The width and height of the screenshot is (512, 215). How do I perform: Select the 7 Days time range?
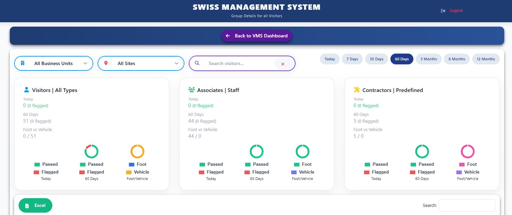coord(352,59)
